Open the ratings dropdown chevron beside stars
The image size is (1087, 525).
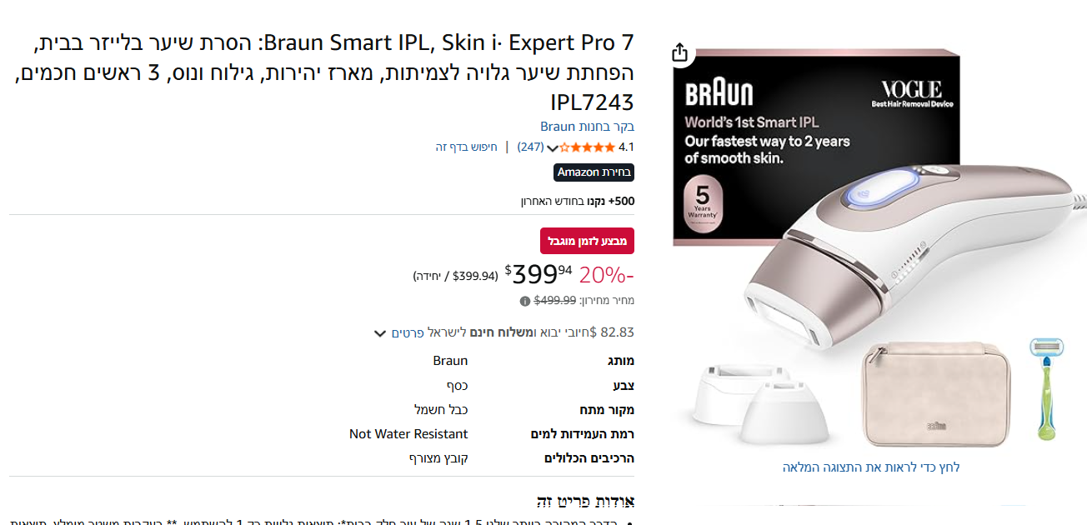[x=551, y=148]
